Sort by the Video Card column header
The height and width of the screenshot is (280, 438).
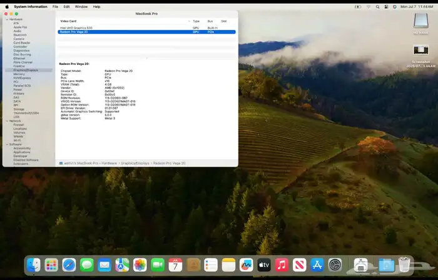tap(68, 21)
